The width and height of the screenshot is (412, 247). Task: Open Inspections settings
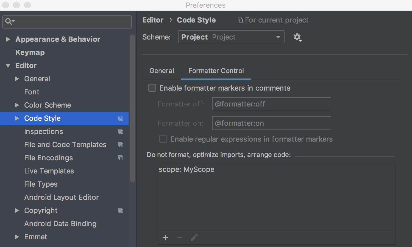coord(44,131)
